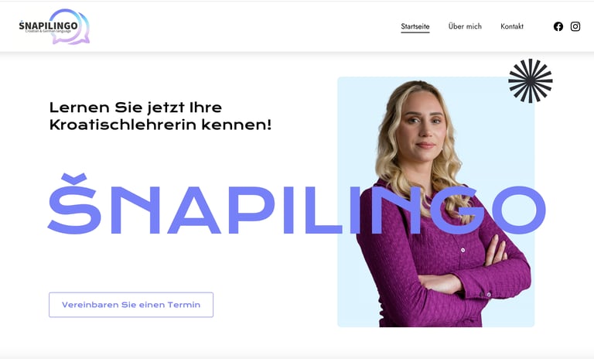Screen dimensions: 594x359
Task: Click Vereinbaren Sie einen Termin button
Action: point(131,305)
